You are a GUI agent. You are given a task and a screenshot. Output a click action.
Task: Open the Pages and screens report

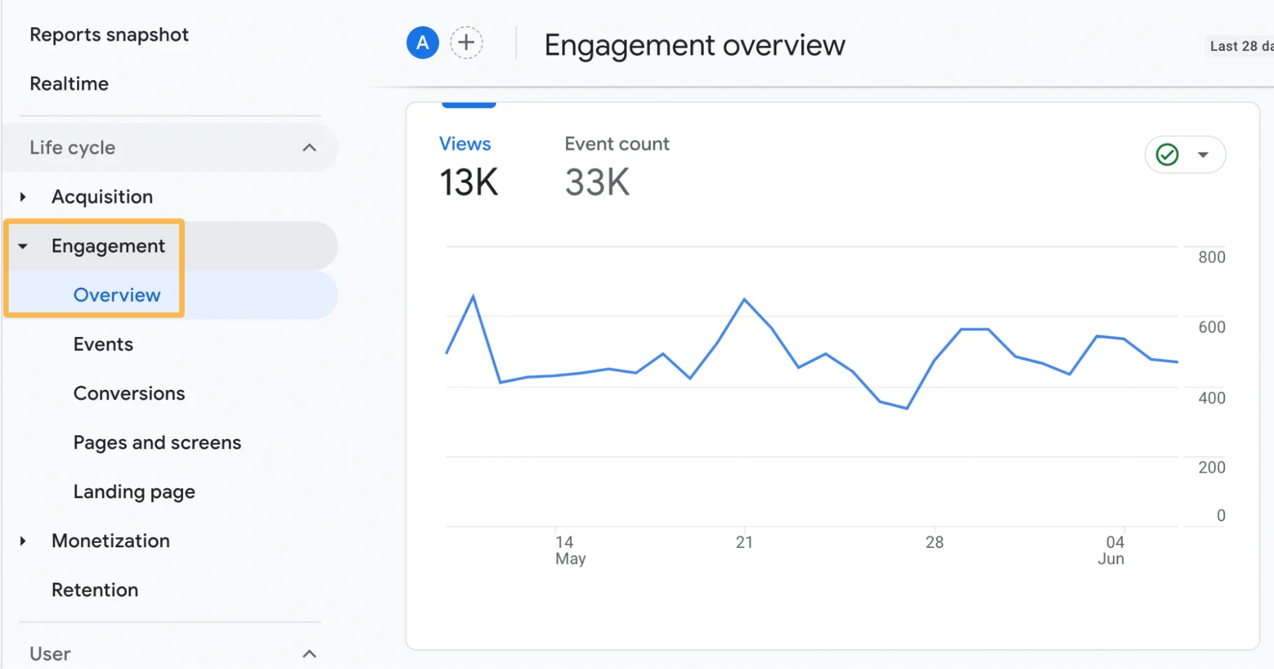tap(157, 442)
